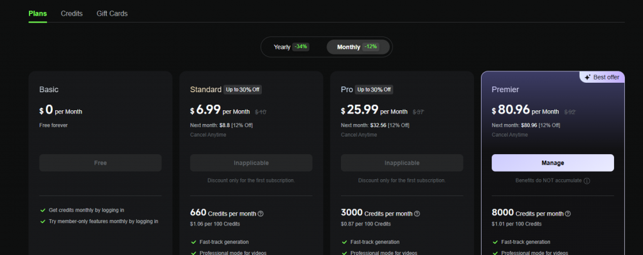The width and height of the screenshot is (643, 255).
Task: Click help icon next to 660 Credits per month
Action: (261, 214)
